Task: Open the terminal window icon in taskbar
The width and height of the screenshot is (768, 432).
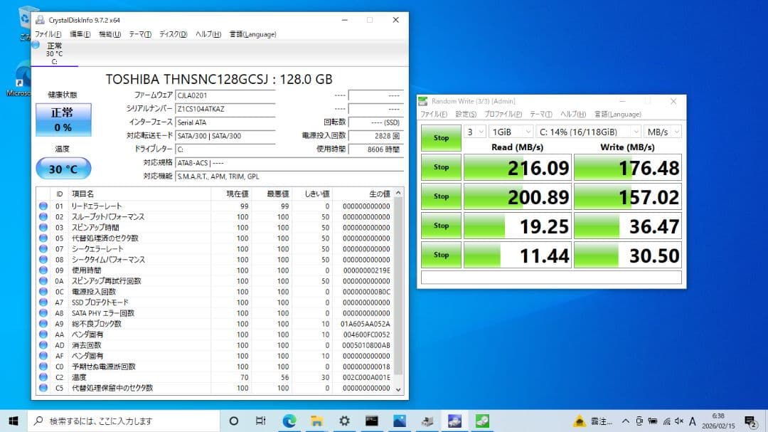Action: click(372, 421)
